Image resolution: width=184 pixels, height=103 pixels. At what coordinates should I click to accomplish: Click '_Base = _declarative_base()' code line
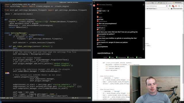(x=19, y=14)
